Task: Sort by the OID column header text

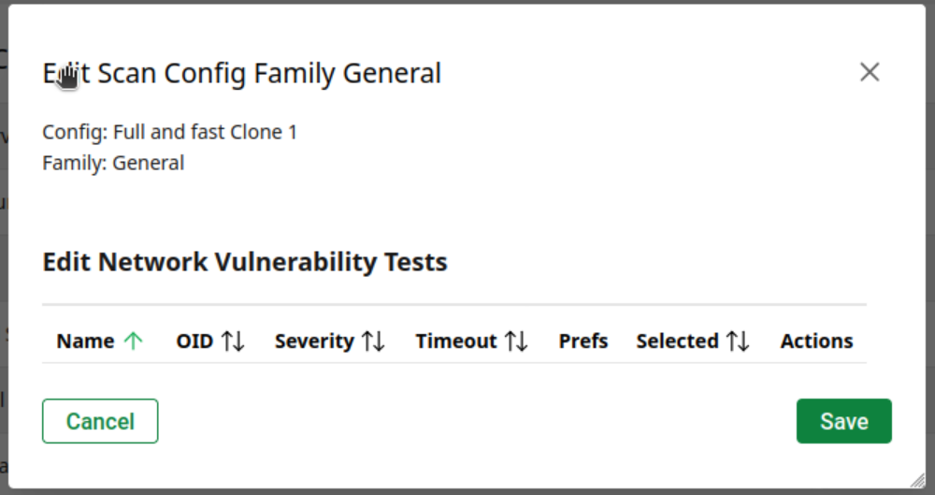Action: 194,342
